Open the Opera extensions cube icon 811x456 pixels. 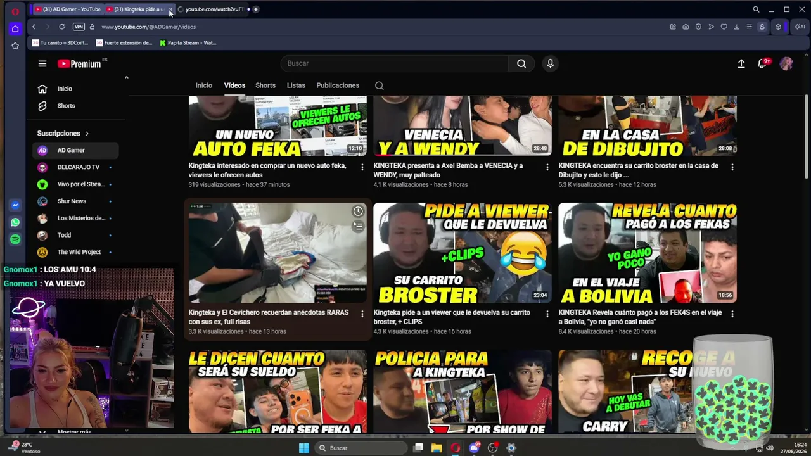pos(778,27)
